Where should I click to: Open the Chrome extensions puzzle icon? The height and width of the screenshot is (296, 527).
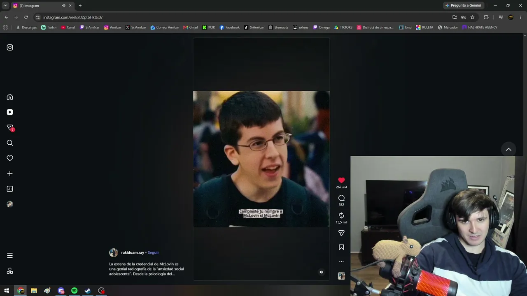point(486,17)
